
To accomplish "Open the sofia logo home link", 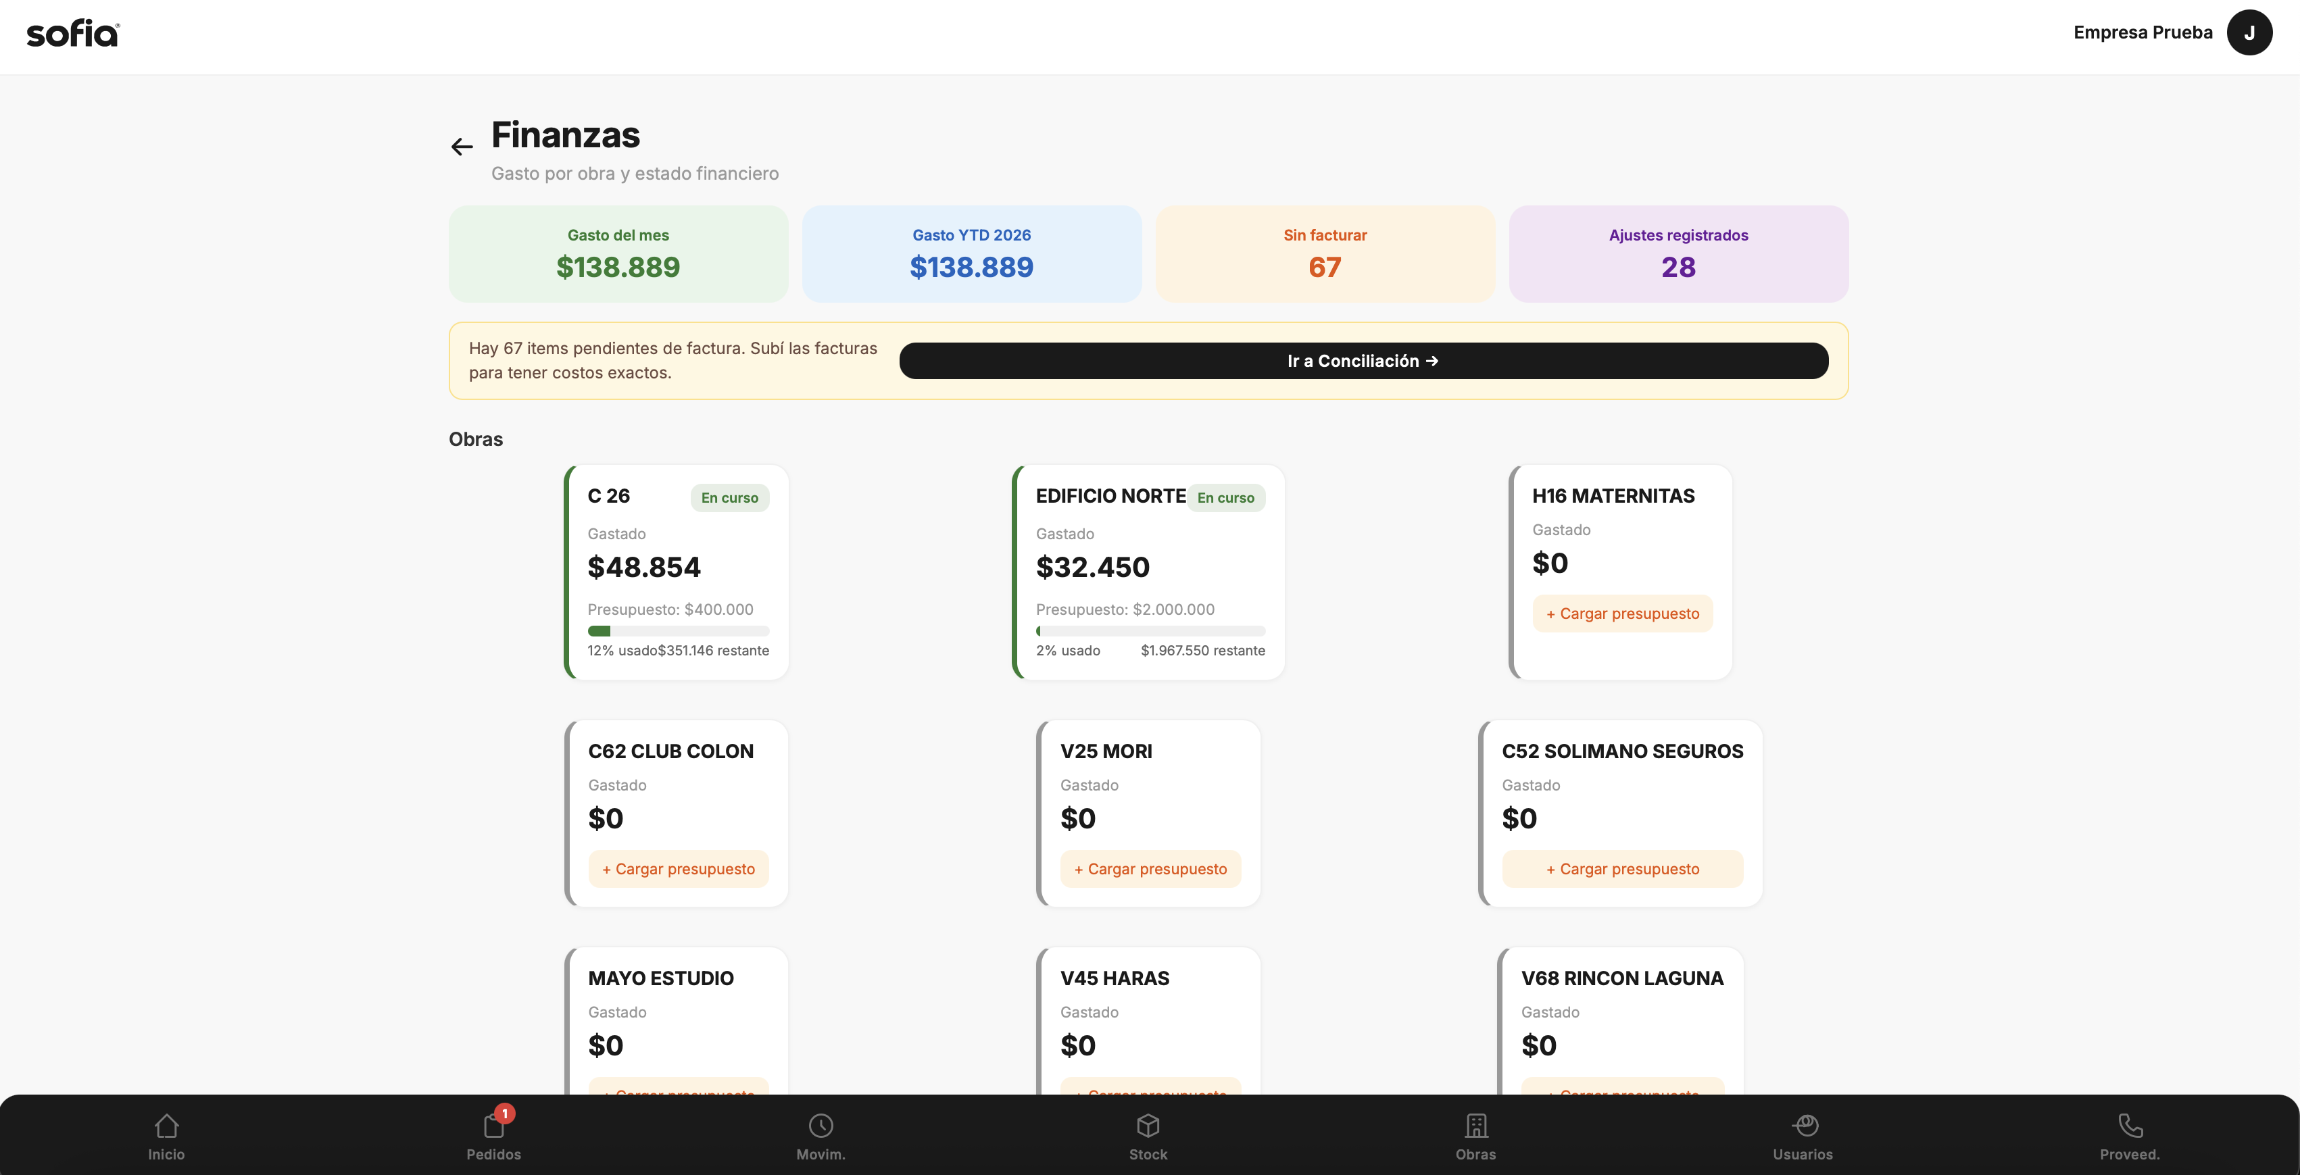I will click(x=73, y=34).
